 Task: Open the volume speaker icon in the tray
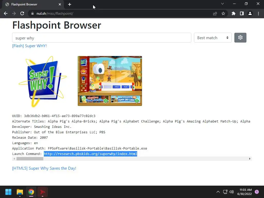(232, 192)
